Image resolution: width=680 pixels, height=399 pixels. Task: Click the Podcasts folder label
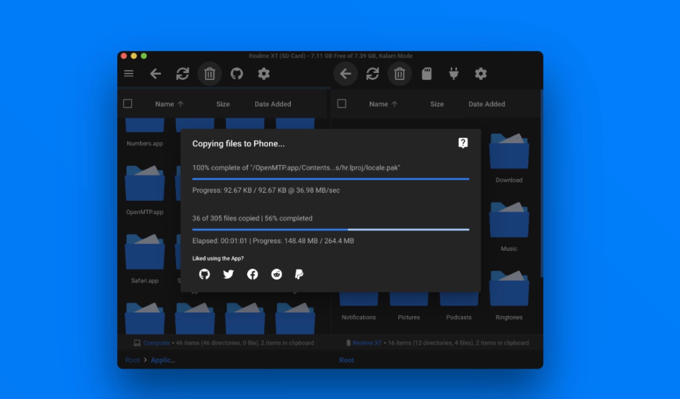(459, 317)
